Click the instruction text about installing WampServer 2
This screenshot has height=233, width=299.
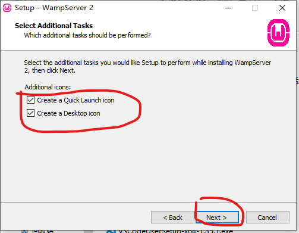[147, 67]
